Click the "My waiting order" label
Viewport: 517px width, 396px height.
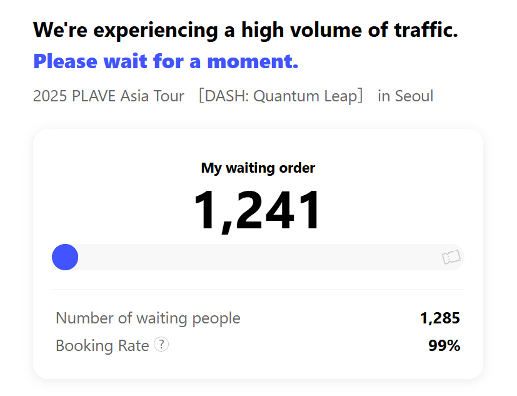coord(258,168)
